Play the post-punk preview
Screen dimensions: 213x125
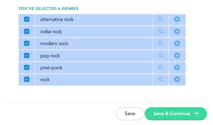[x=177, y=68]
